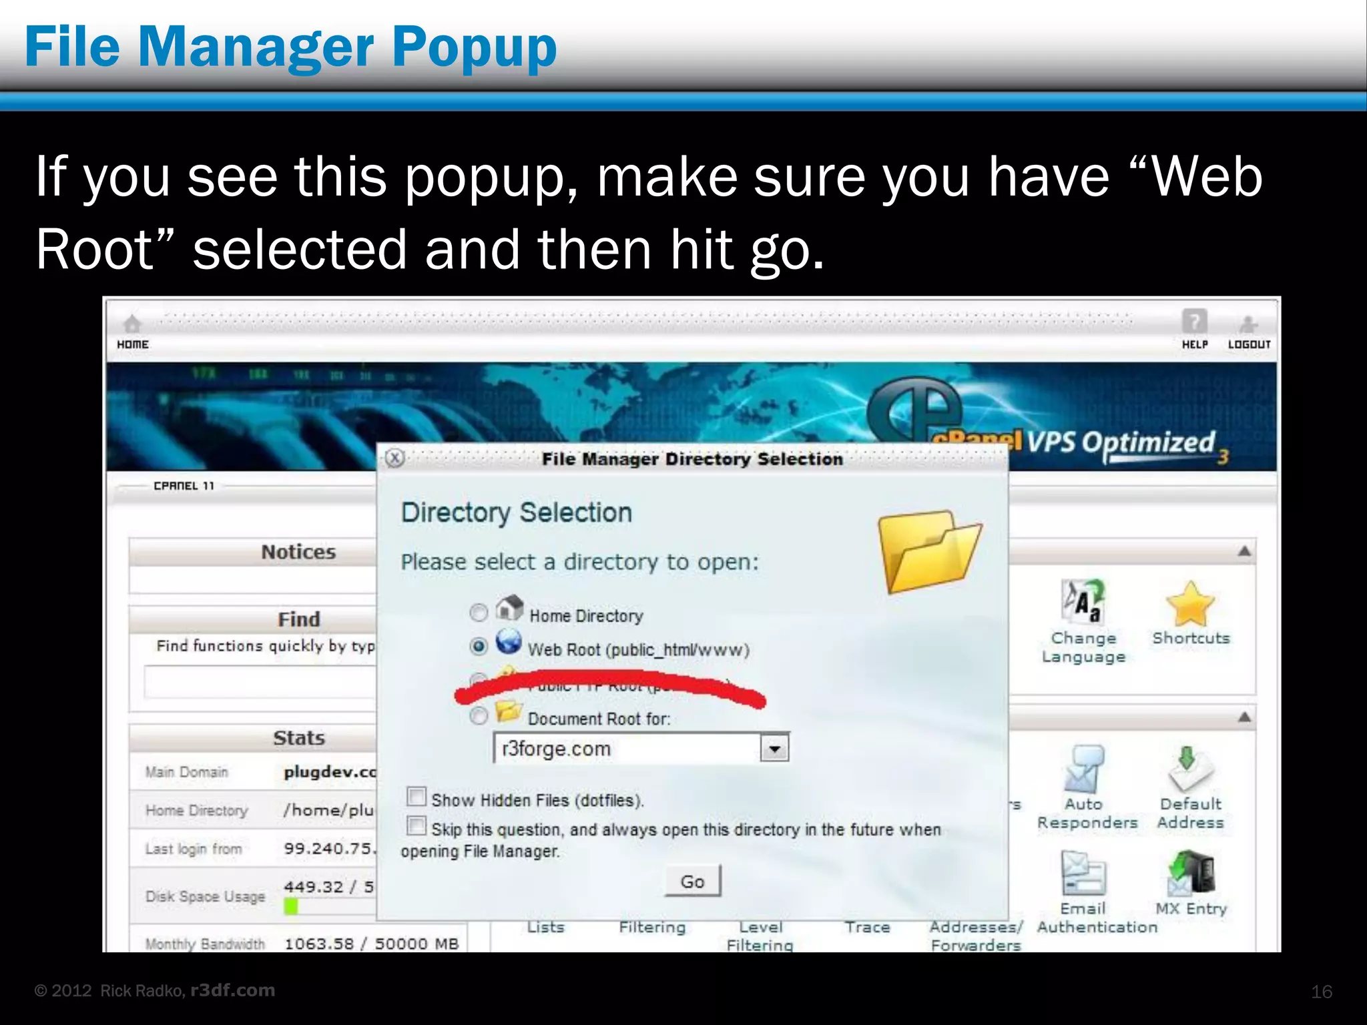Click the house icon beside Home Directory

point(510,607)
